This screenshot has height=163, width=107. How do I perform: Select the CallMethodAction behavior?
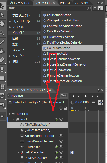click(59, 15)
